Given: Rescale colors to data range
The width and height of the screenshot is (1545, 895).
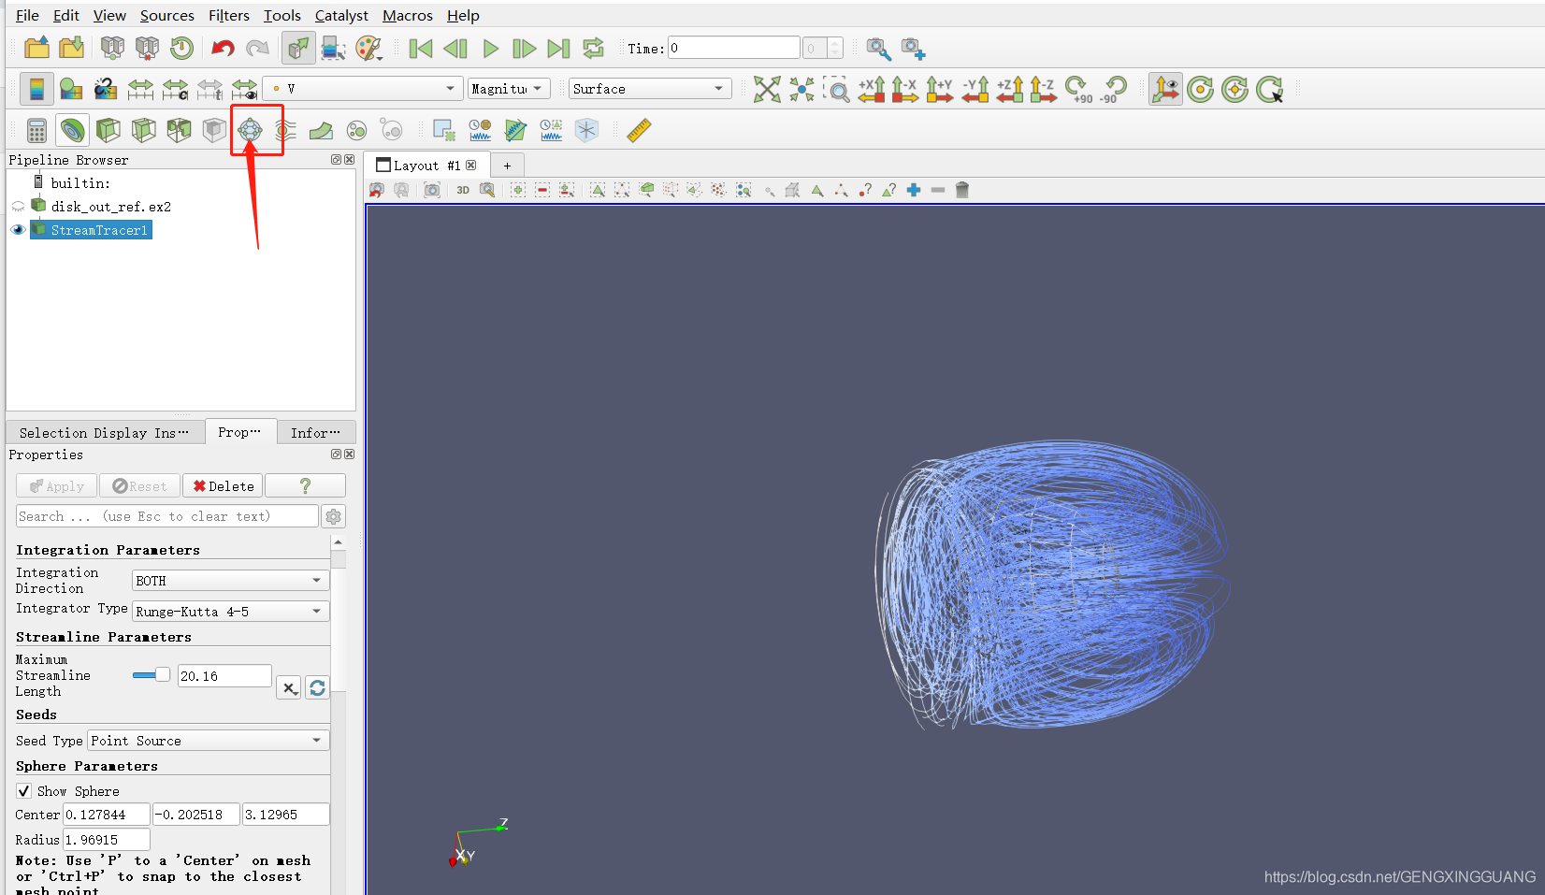Looking at the screenshot, I should click(x=140, y=89).
